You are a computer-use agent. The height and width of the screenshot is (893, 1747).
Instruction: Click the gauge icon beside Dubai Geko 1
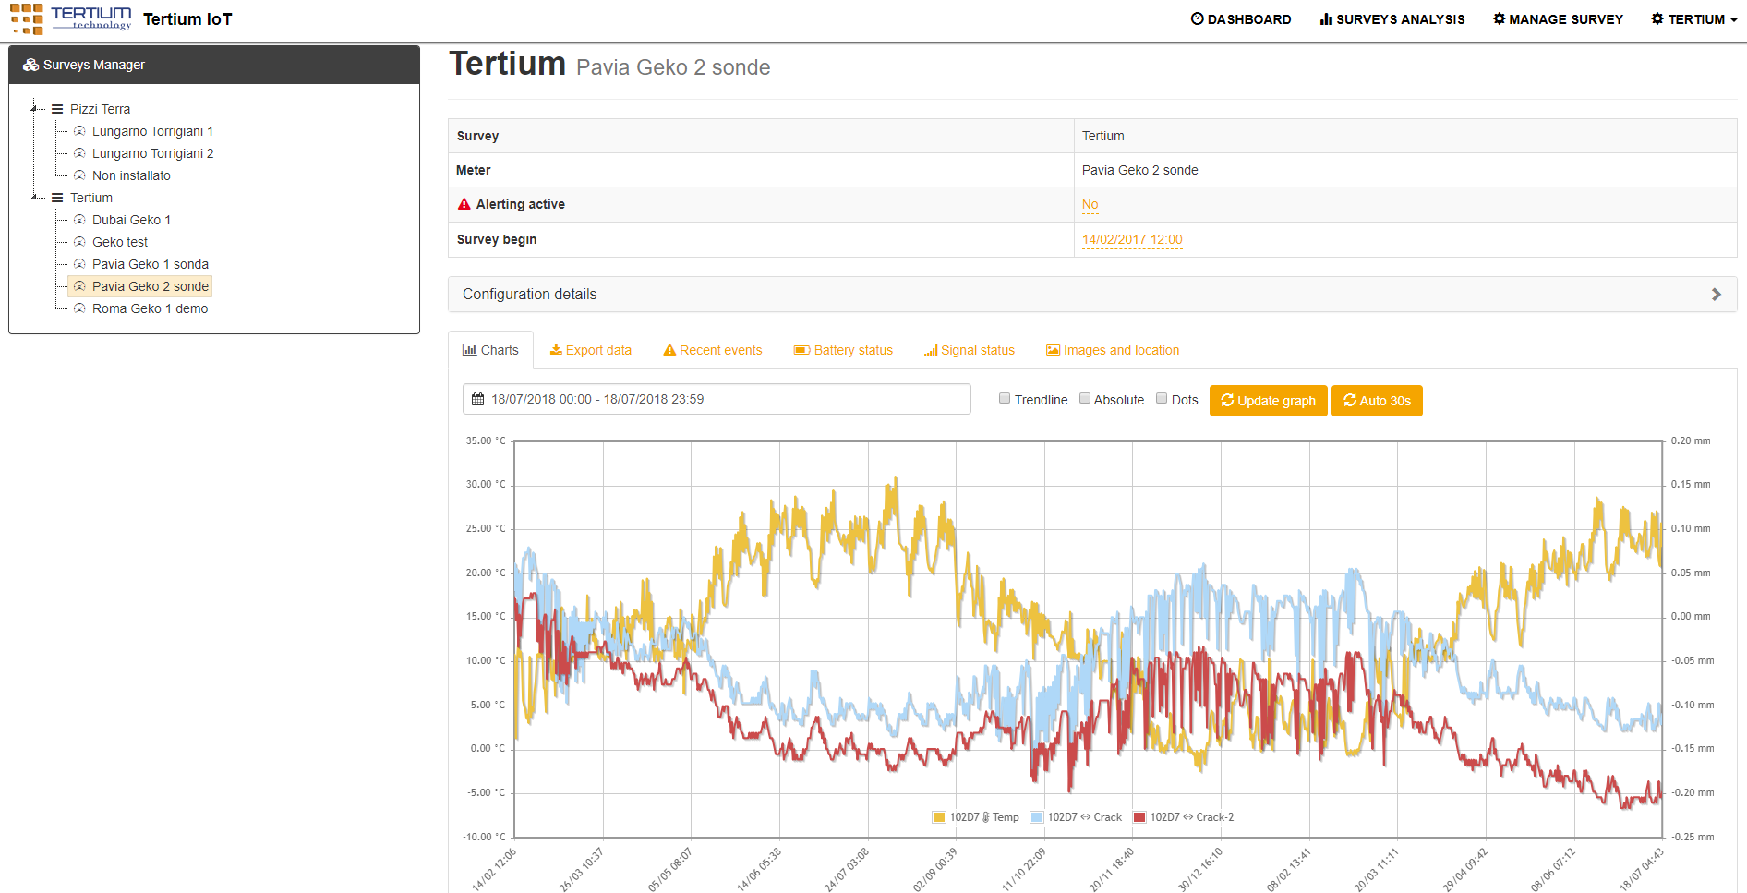point(79,220)
